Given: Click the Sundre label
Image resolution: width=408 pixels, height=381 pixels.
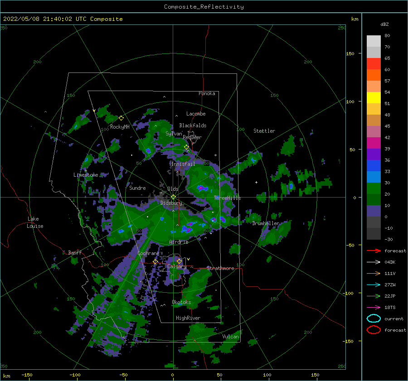Looking at the screenshot, I should coord(137,188).
